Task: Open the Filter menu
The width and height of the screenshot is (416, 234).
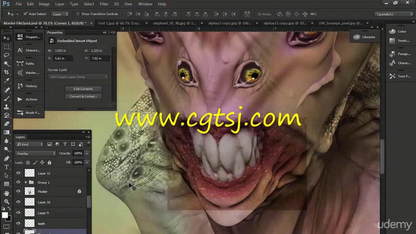Action: click(103, 4)
